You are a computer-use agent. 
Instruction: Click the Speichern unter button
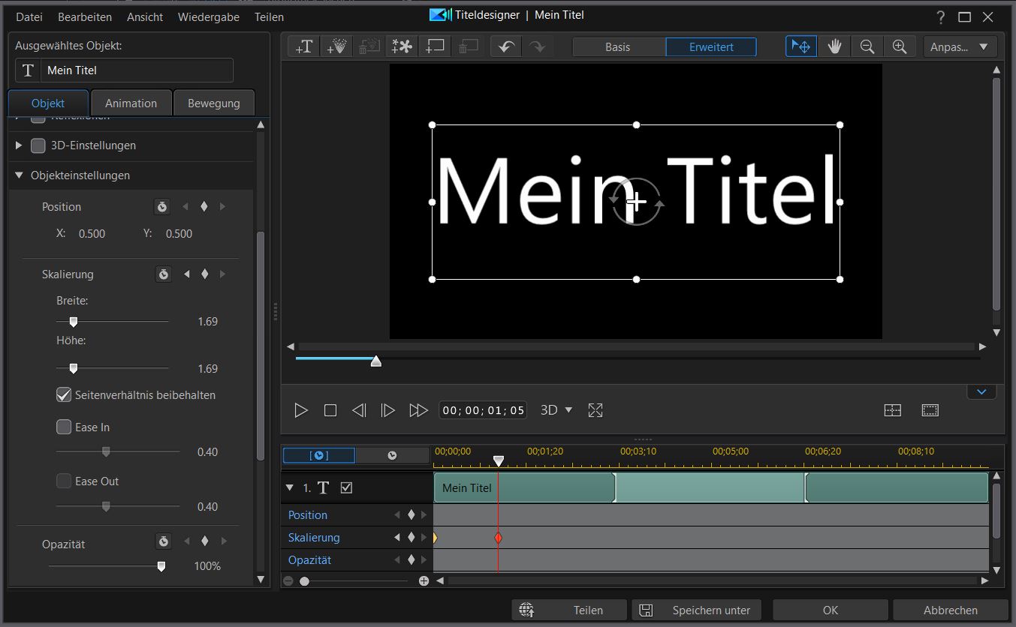pos(696,610)
